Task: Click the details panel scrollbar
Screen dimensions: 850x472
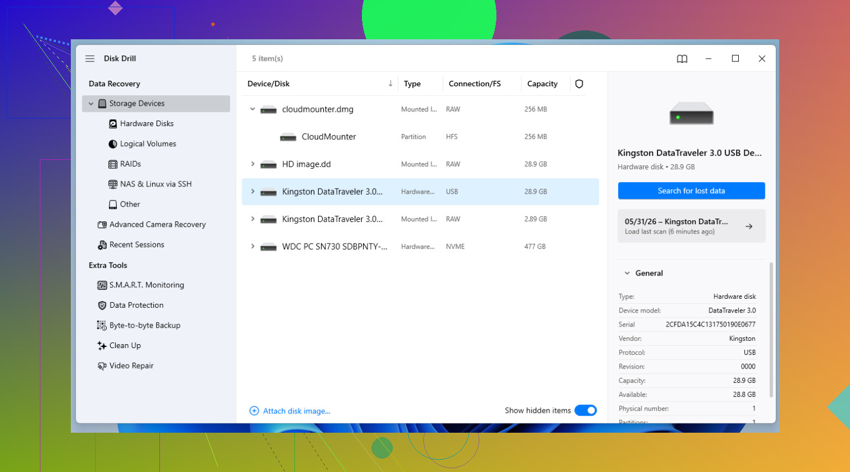Action: pyautogui.click(x=771, y=330)
